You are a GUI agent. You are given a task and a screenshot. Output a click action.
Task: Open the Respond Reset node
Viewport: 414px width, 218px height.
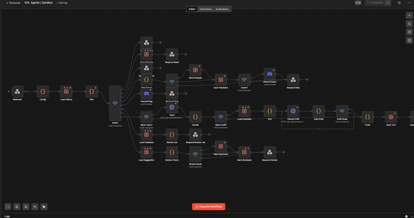coord(172,54)
